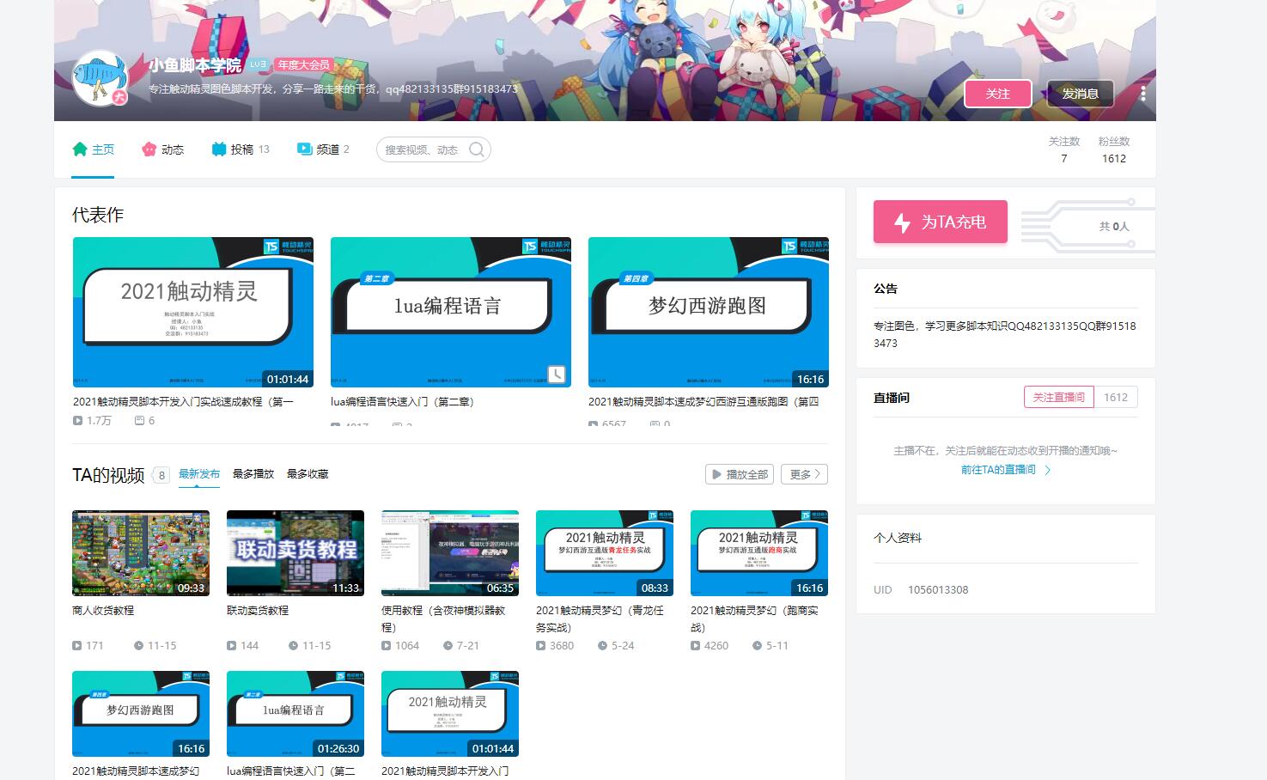Click the UID value 1056013308
This screenshot has width=1267, height=780.
938,590
